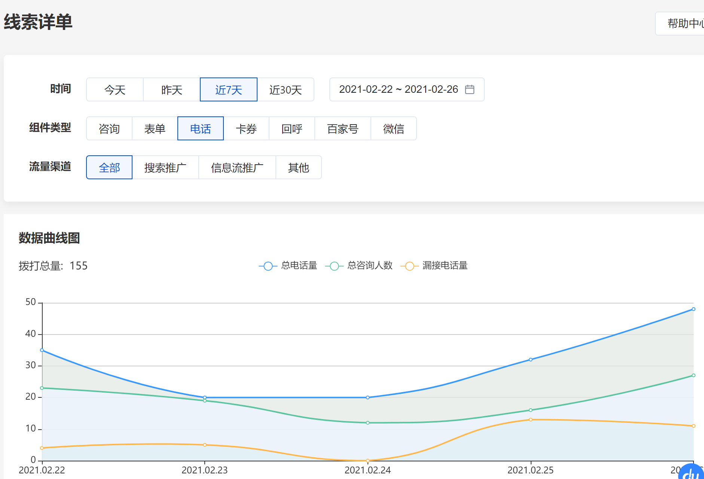Select the 今天 time filter
Viewport: 704px width, 479px height.
tap(115, 89)
